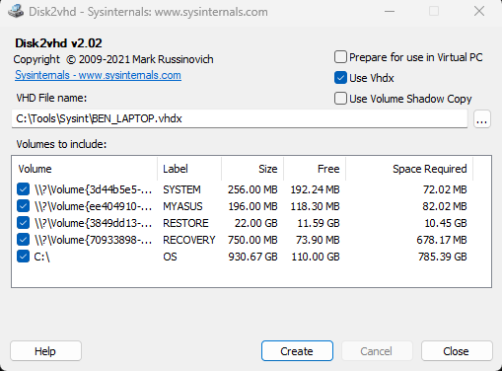Viewport: 502px width, 371px height.
Task: Click volume path starting with 3d44b5e5
Action: pos(93,189)
